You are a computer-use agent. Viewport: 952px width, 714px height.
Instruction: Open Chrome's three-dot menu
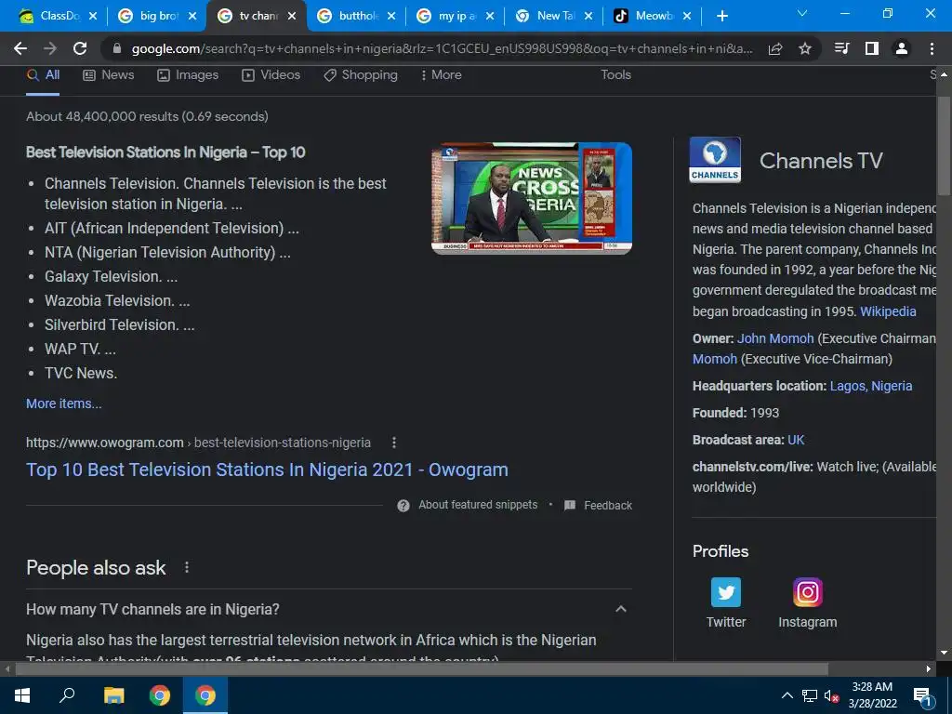click(932, 48)
